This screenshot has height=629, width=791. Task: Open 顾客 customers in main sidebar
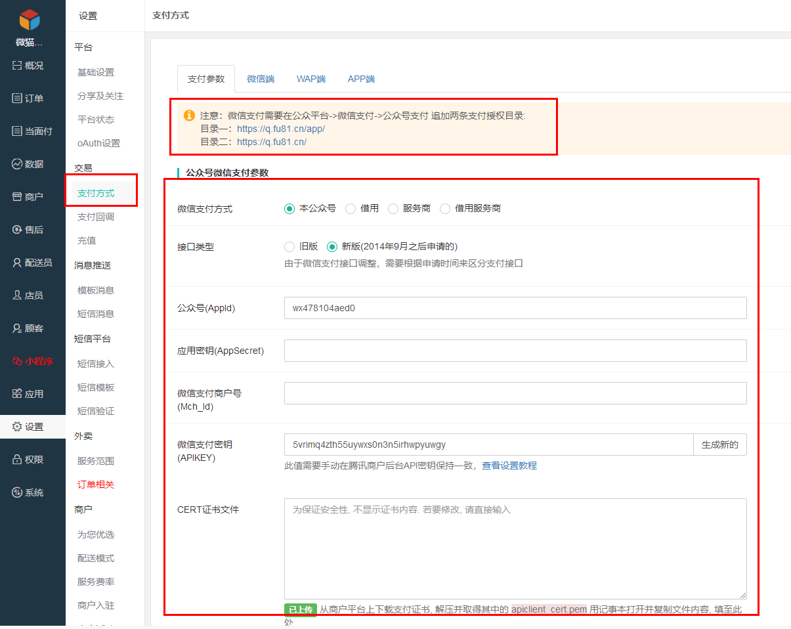click(28, 328)
